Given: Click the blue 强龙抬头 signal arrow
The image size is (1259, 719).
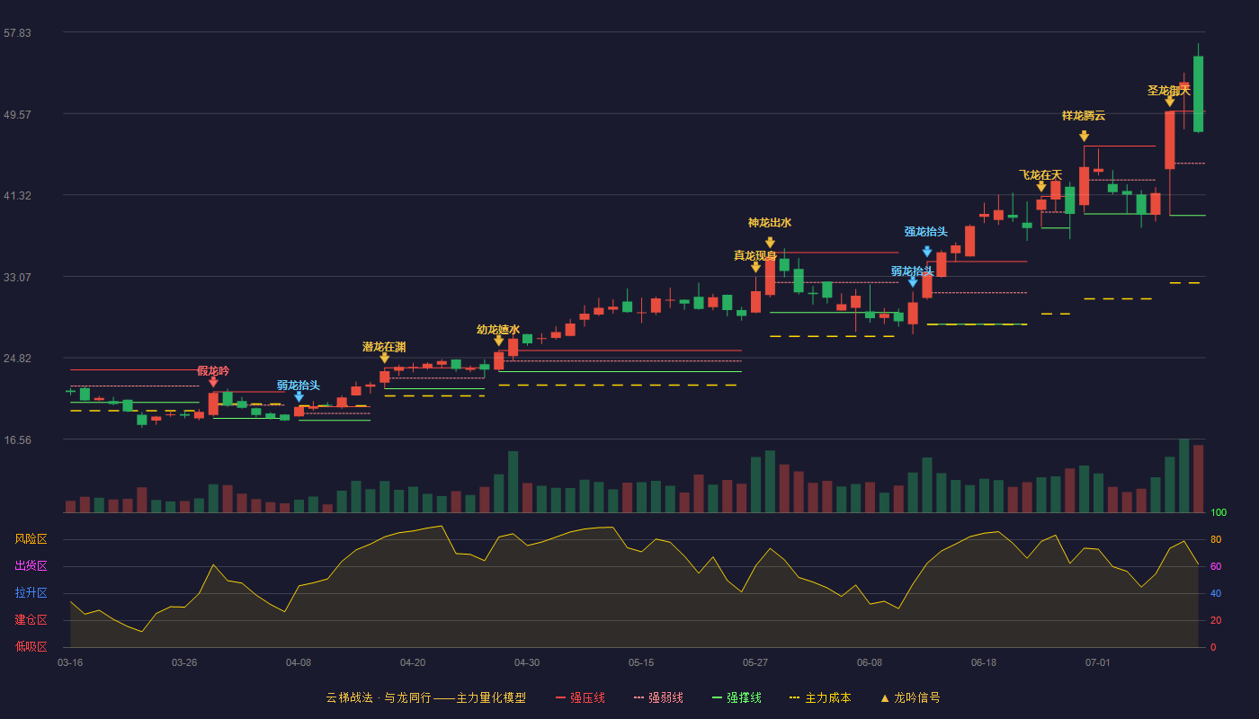Looking at the screenshot, I should coord(927,252).
